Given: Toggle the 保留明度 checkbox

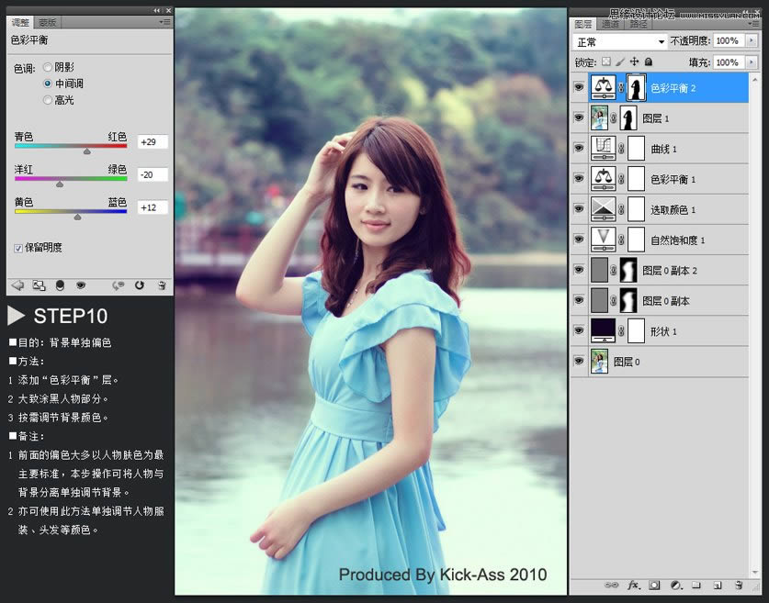Looking at the screenshot, I should point(20,247).
